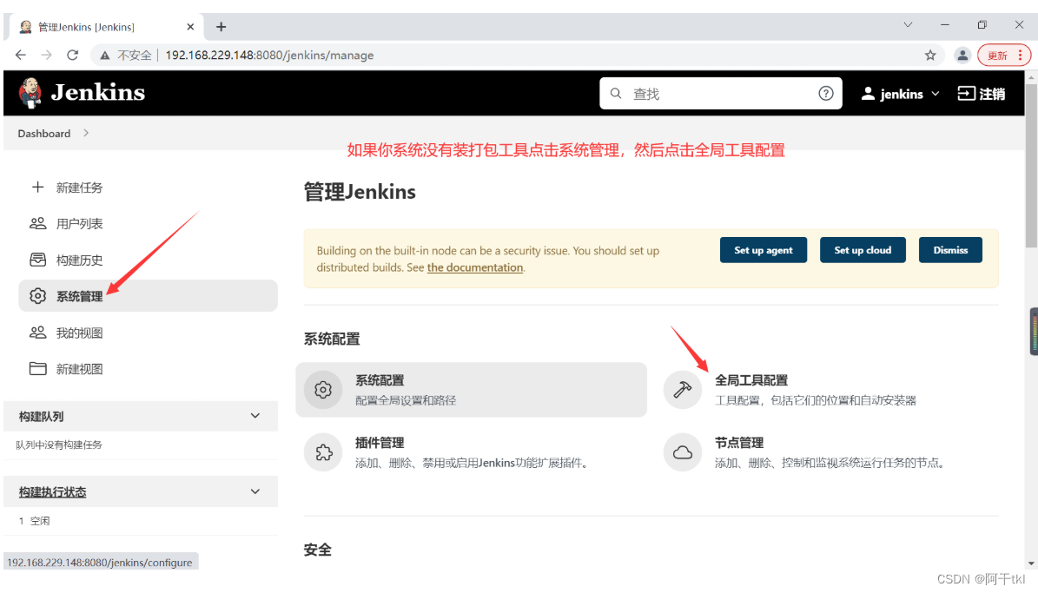Screen dimensions: 1038x593
Task: Focus the 查找 search input field
Action: [x=721, y=93]
